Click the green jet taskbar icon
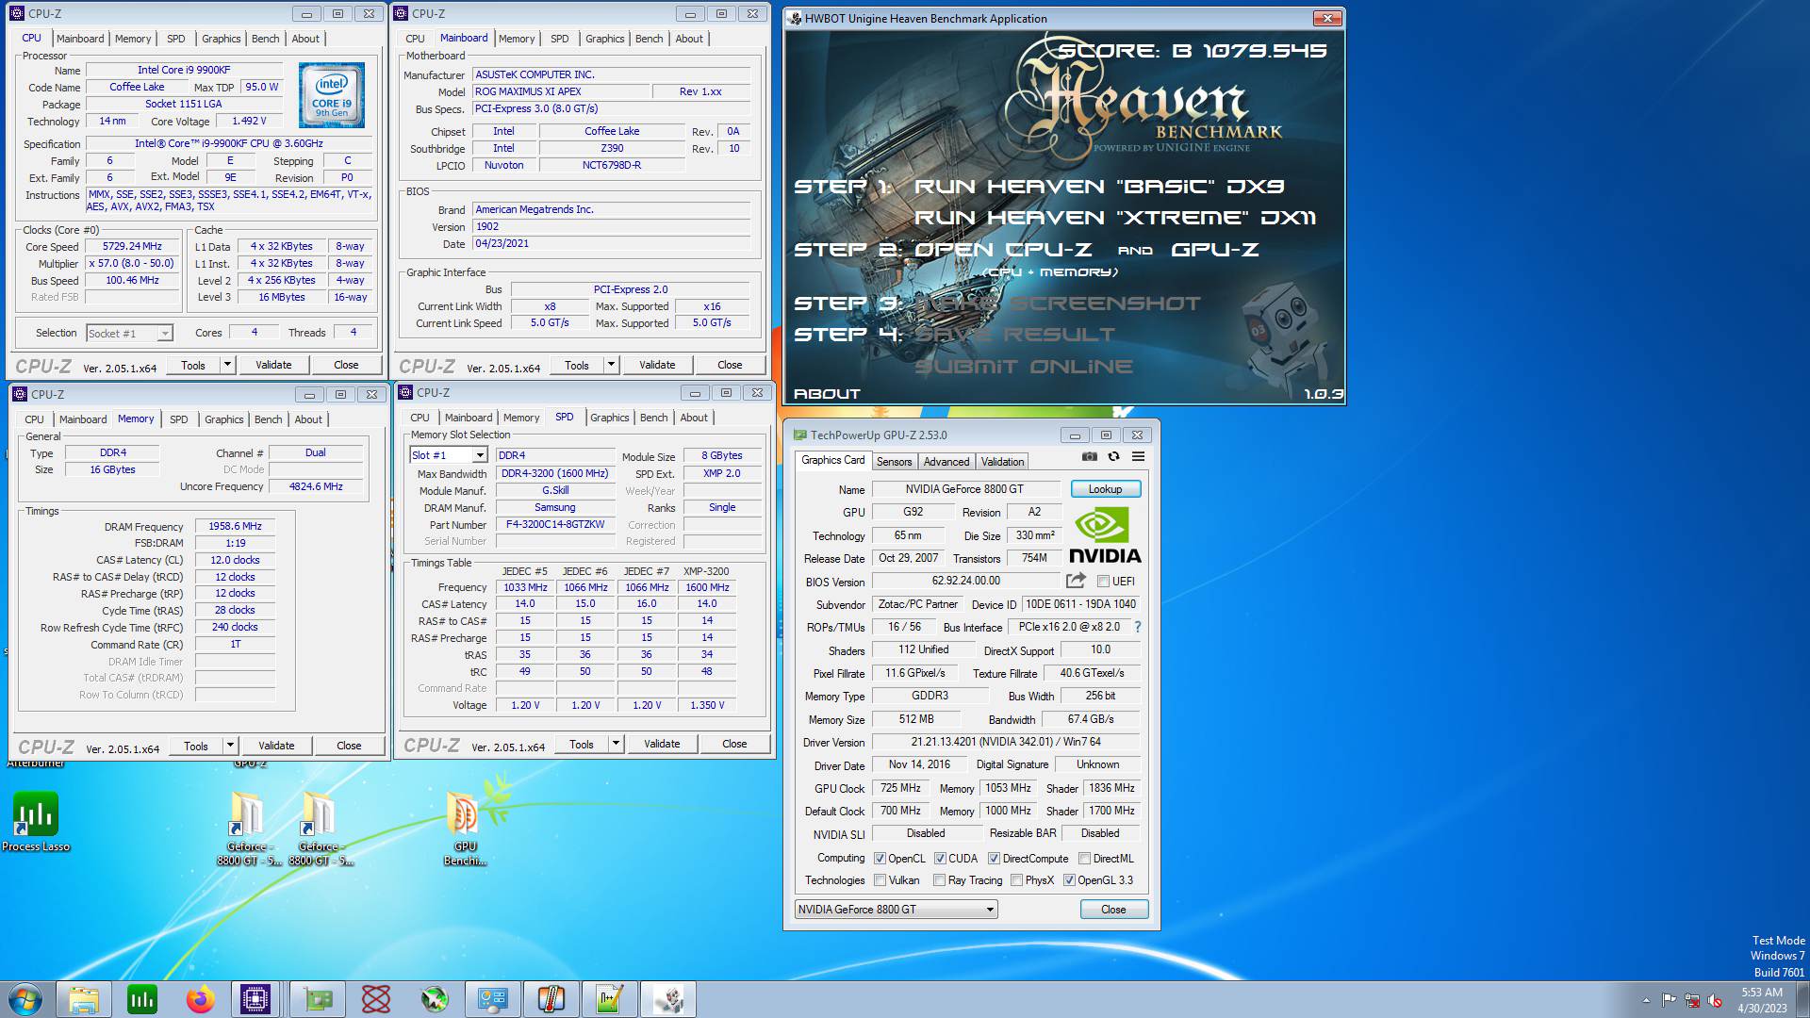 [435, 999]
